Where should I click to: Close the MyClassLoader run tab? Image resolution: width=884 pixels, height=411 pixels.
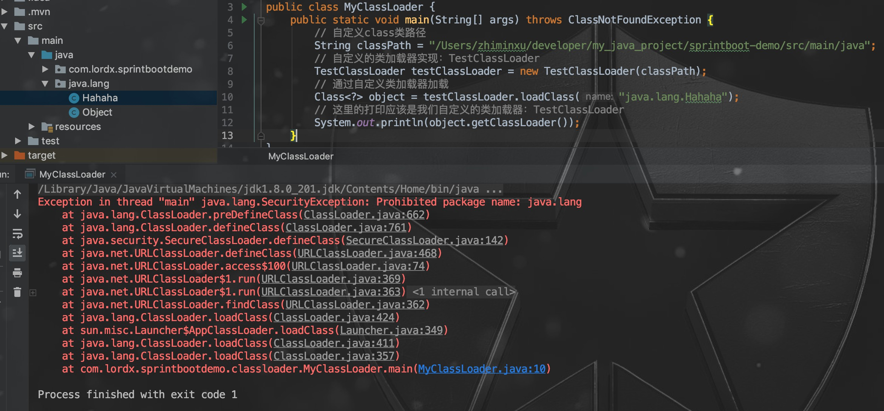(x=114, y=175)
